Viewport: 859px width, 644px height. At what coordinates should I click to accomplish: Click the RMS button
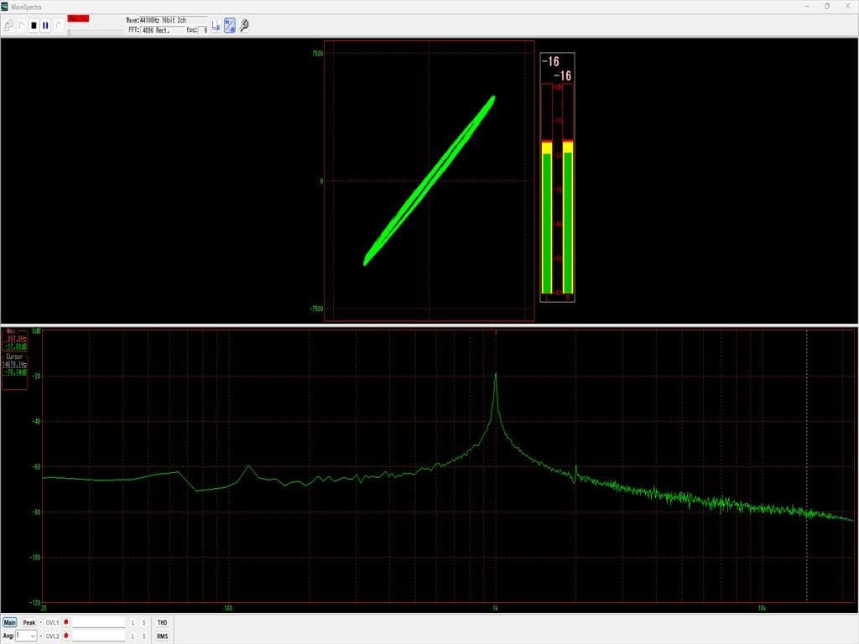pyautogui.click(x=162, y=636)
